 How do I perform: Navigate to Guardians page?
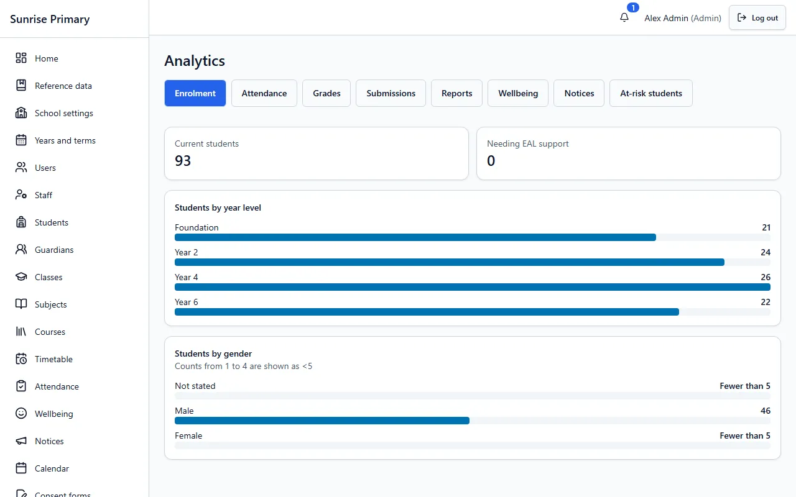click(x=75, y=249)
